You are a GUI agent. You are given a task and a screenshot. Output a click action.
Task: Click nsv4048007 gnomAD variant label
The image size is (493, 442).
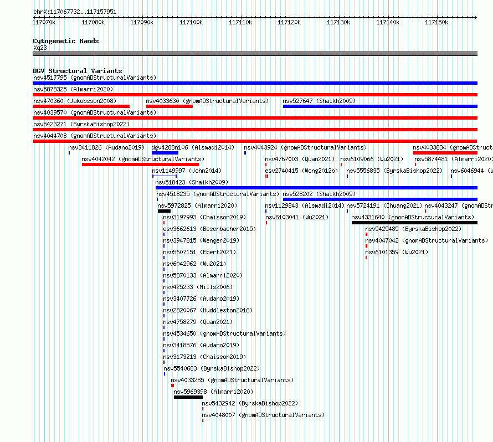[x=263, y=415]
